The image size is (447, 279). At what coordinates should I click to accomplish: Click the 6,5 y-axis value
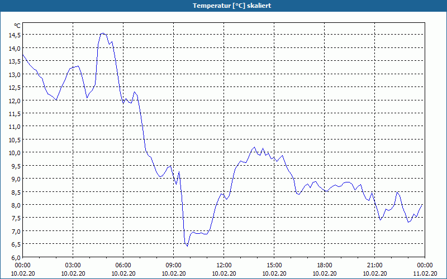pyautogui.click(x=16, y=244)
